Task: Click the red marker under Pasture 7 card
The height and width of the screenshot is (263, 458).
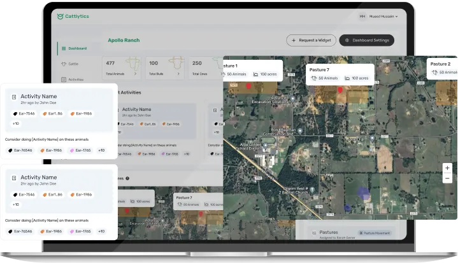Action: click(340, 90)
